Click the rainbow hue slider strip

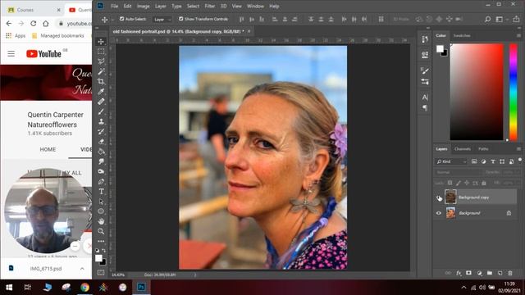pos(513,92)
